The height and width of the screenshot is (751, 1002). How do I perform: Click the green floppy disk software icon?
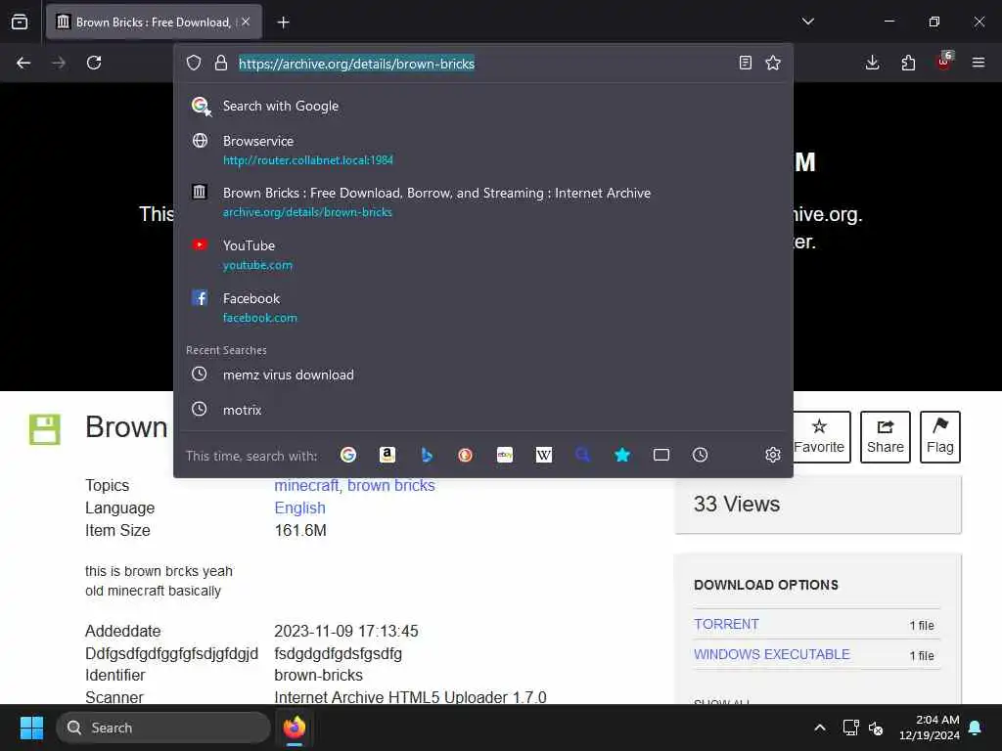(45, 429)
